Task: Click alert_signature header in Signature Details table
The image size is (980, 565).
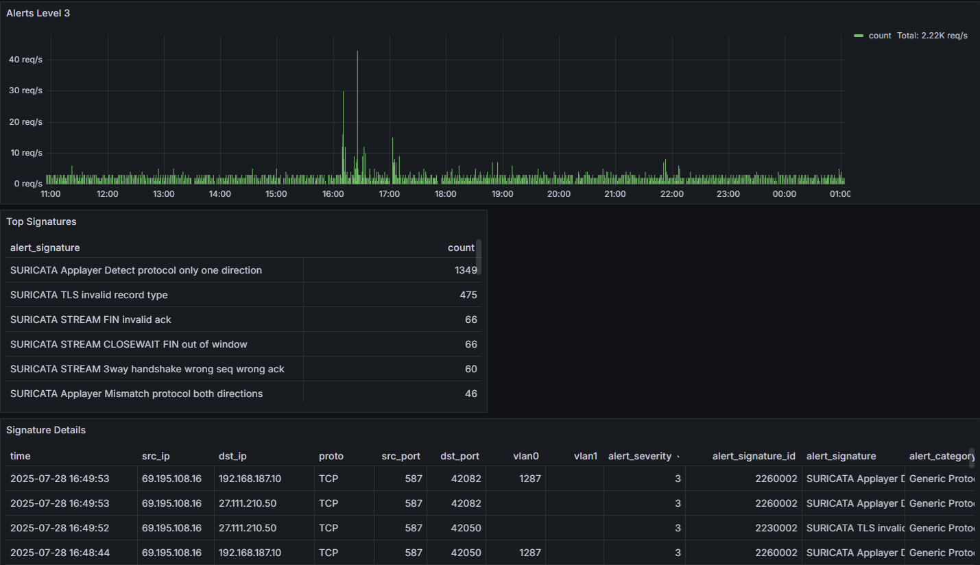Action: click(x=841, y=456)
